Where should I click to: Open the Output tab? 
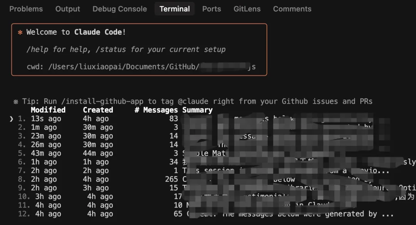tap(67, 9)
